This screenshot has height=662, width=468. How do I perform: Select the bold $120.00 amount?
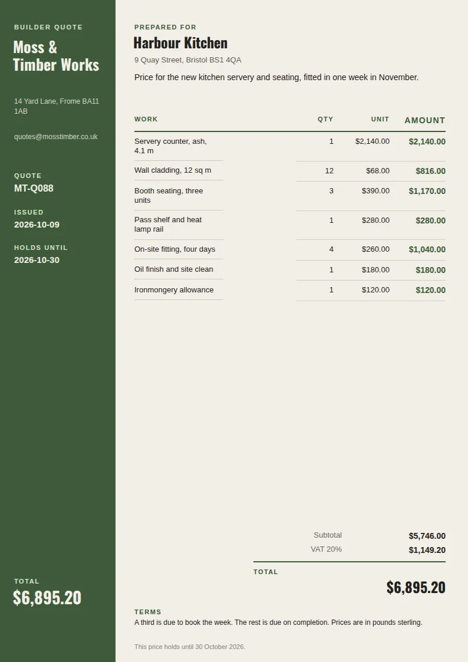[x=430, y=290]
